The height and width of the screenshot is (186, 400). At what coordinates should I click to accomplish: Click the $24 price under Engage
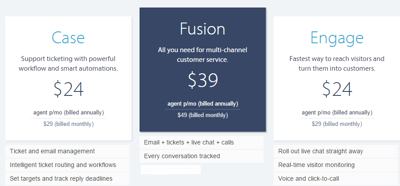coord(337,89)
